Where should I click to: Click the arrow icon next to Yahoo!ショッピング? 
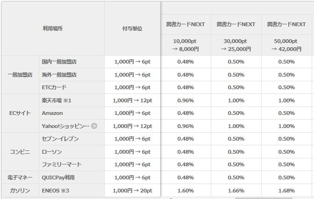[94, 126]
